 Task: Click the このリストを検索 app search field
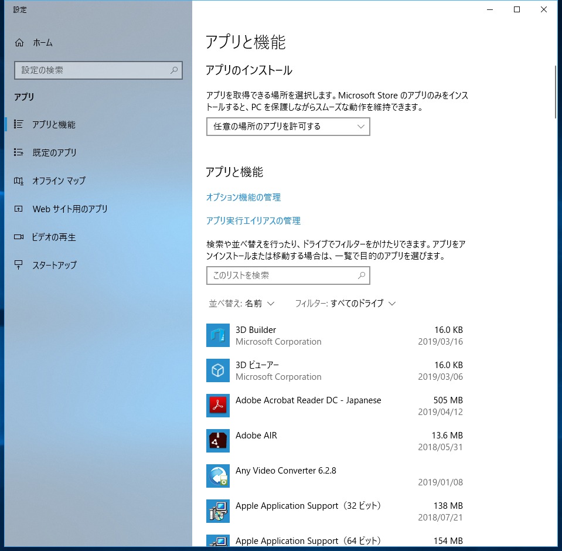pyautogui.click(x=288, y=275)
